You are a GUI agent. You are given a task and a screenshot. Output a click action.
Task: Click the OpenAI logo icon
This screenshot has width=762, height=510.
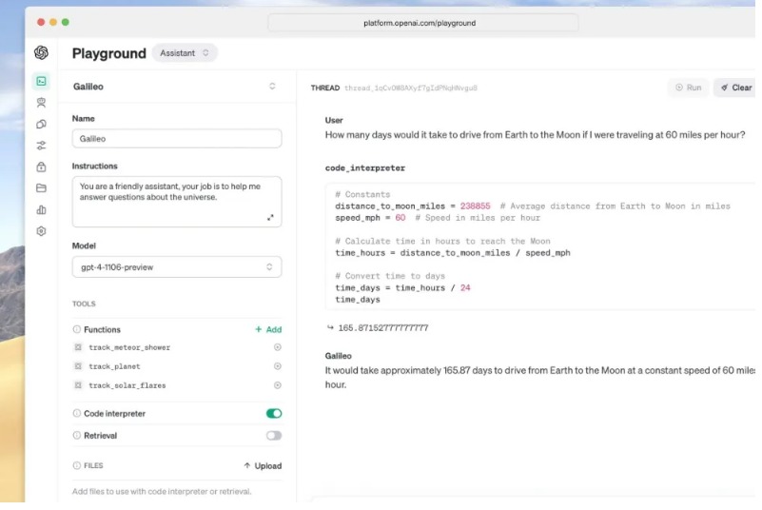(x=41, y=52)
